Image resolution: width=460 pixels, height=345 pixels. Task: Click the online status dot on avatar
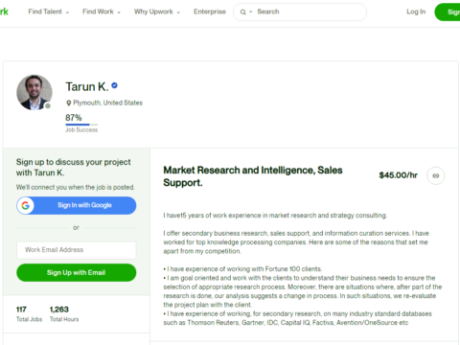click(x=48, y=105)
